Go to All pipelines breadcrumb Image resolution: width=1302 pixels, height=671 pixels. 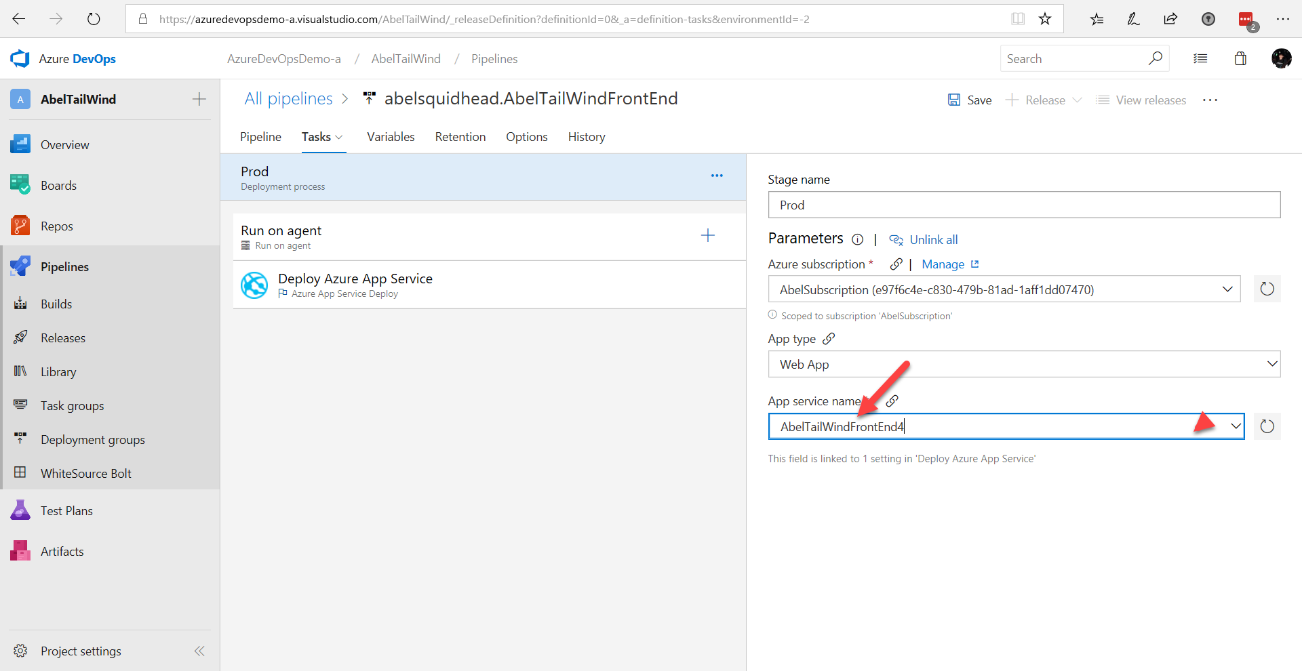coord(288,99)
